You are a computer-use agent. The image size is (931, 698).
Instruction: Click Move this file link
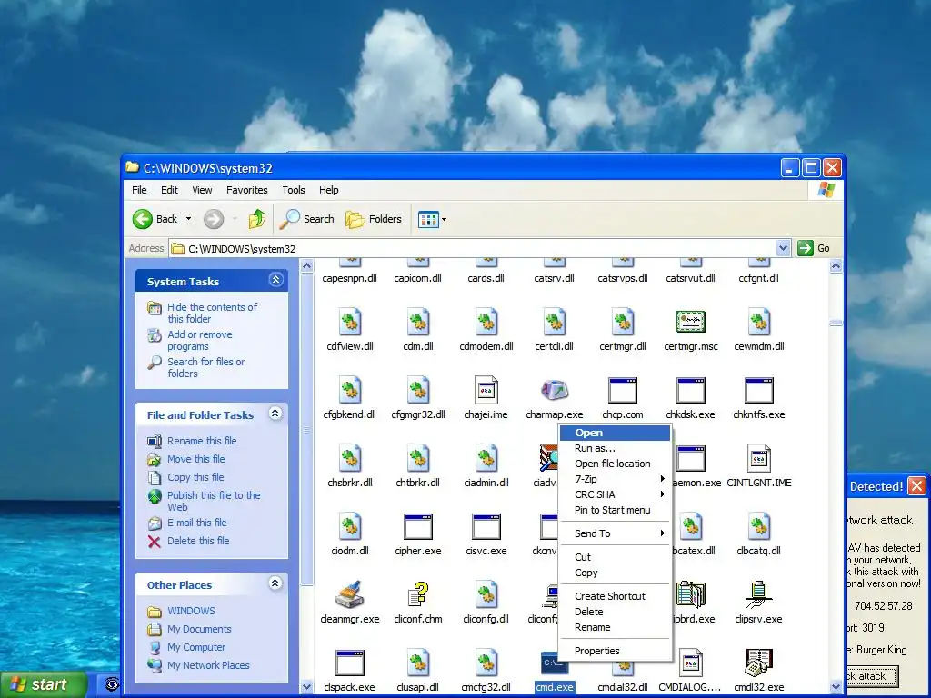(196, 459)
